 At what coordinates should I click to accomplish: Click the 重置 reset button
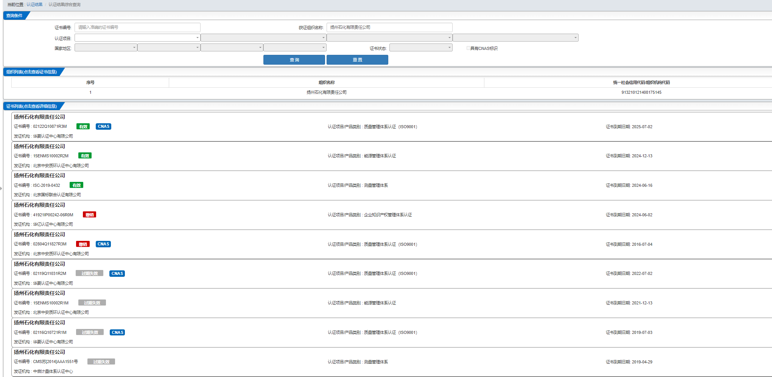click(x=357, y=60)
